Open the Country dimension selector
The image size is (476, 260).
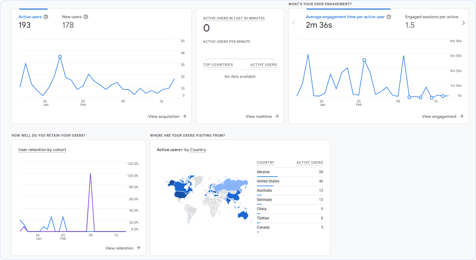point(198,150)
